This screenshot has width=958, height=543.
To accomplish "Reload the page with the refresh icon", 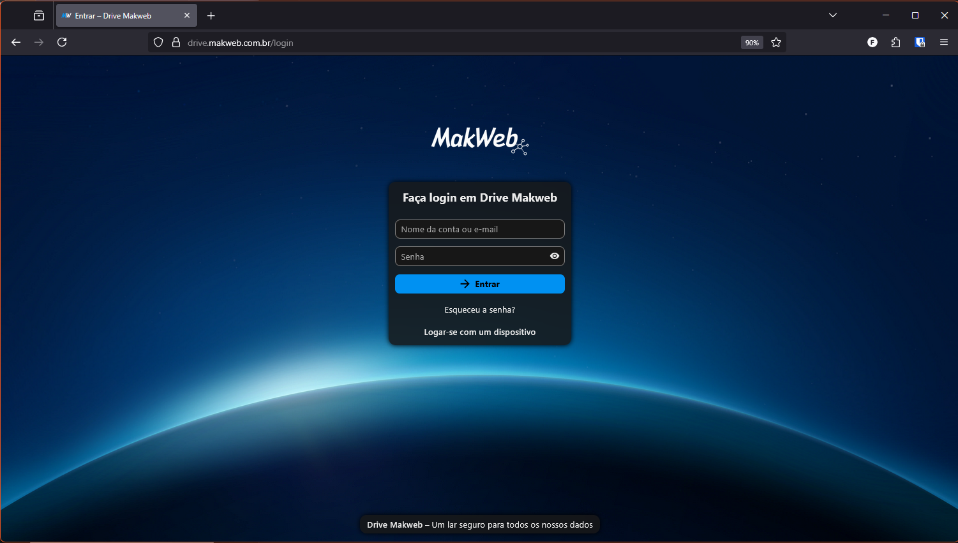I will (62, 42).
